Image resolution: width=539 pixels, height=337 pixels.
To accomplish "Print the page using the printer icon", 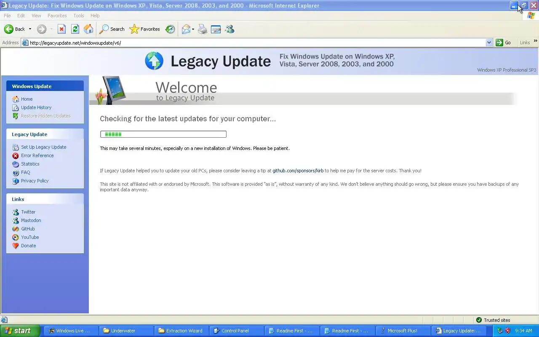I will (x=203, y=29).
